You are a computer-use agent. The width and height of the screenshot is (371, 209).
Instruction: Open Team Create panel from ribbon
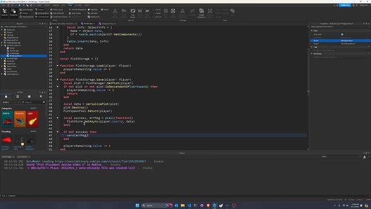click(x=75, y=13)
